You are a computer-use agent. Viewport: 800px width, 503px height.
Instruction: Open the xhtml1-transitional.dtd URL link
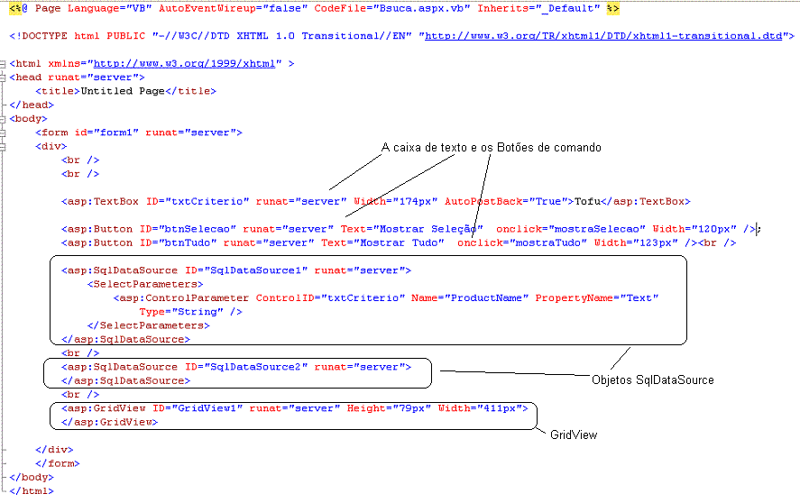coord(603,36)
